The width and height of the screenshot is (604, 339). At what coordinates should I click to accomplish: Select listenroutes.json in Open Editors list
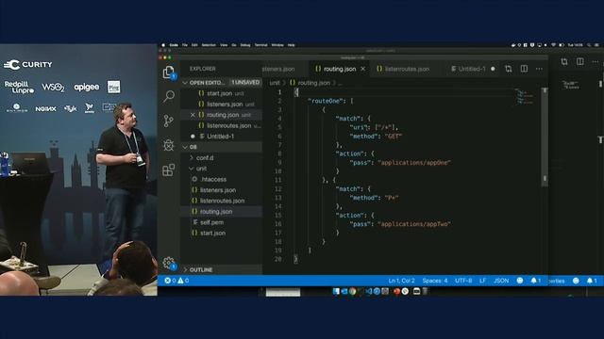coord(222,125)
